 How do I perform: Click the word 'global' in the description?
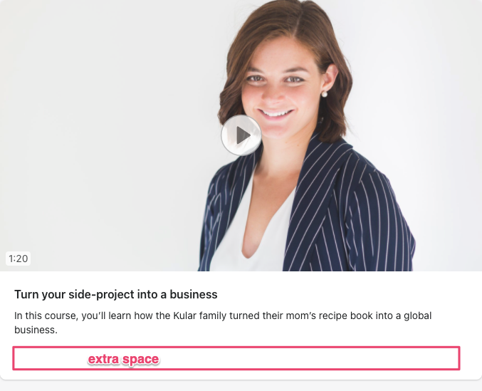tap(417, 316)
